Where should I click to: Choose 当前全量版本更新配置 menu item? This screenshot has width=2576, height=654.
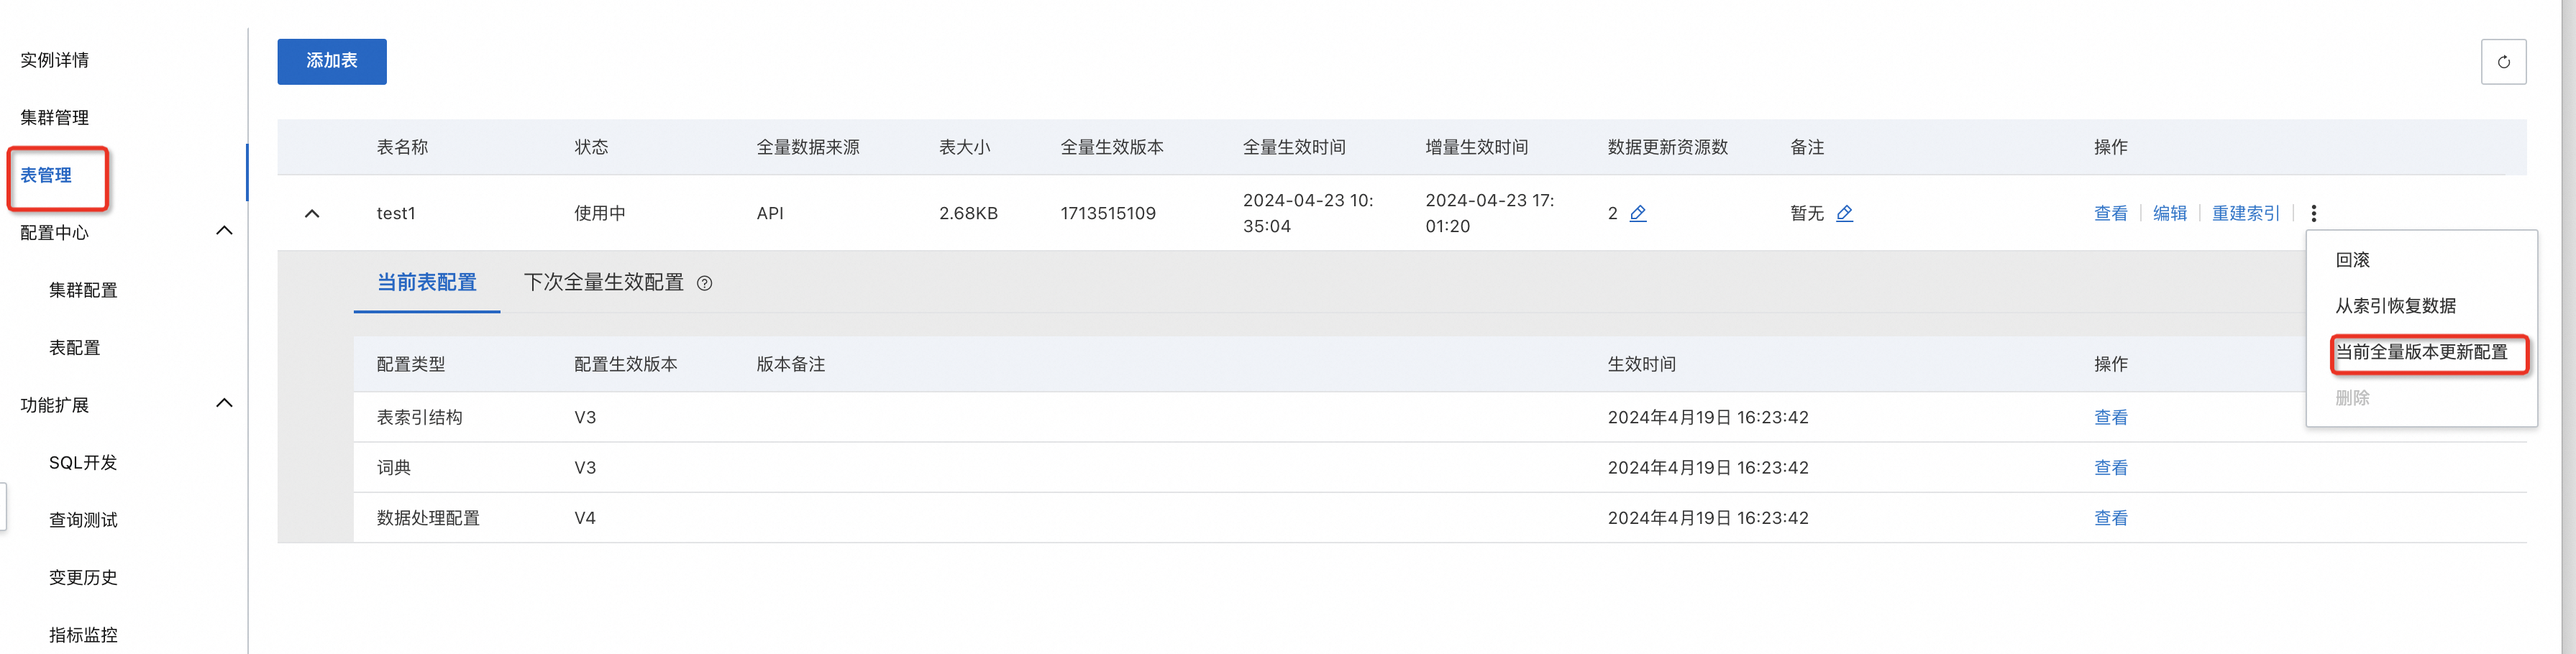coord(2421,352)
